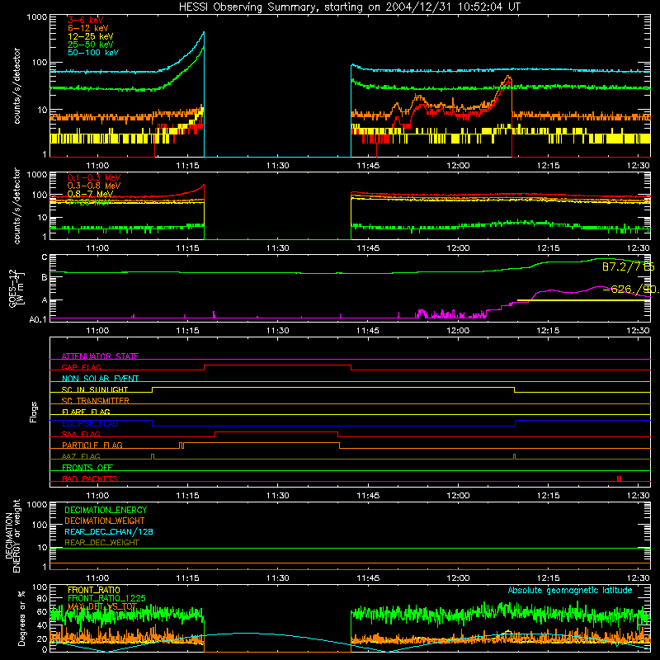Click the REAR_DEC_WEIGHT legend label
This screenshot has width=660, height=660.
(x=101, y=543)
